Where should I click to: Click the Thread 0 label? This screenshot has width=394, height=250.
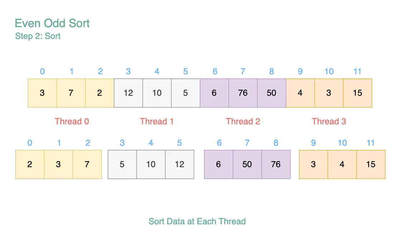click(x=72, y=121)
